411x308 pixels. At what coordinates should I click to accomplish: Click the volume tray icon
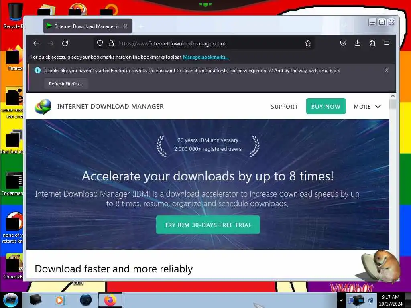pos(370,300)
